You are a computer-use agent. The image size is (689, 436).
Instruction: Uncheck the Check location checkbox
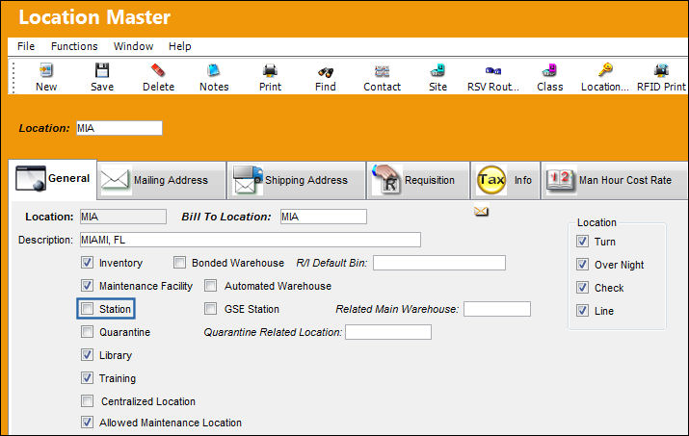(582, 288)
